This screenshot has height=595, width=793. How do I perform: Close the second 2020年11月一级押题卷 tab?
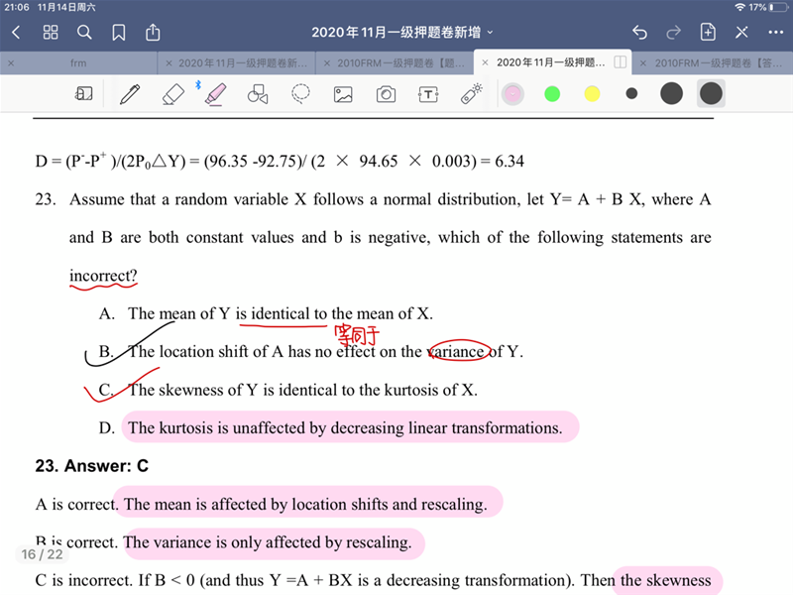point(169,63)
